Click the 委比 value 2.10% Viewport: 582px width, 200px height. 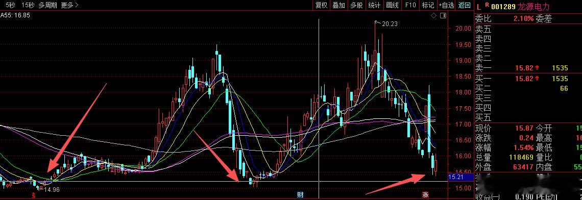click(x=523, y=19)
